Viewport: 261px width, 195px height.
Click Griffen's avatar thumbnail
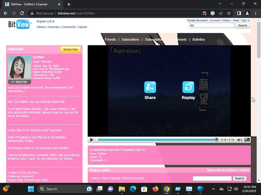19,67
